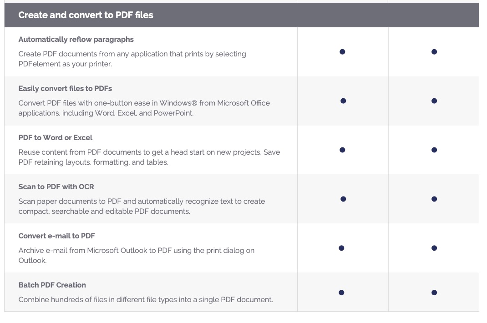Click the right dot in the PDF to Word or Excel row
This screenshot has height=323, width=487.
click(434, 150)
